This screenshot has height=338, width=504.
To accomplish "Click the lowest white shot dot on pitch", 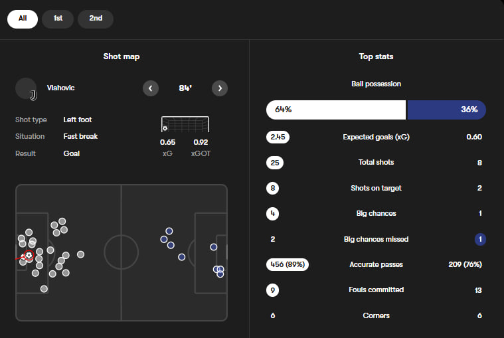I will click(x=44, y=289).
